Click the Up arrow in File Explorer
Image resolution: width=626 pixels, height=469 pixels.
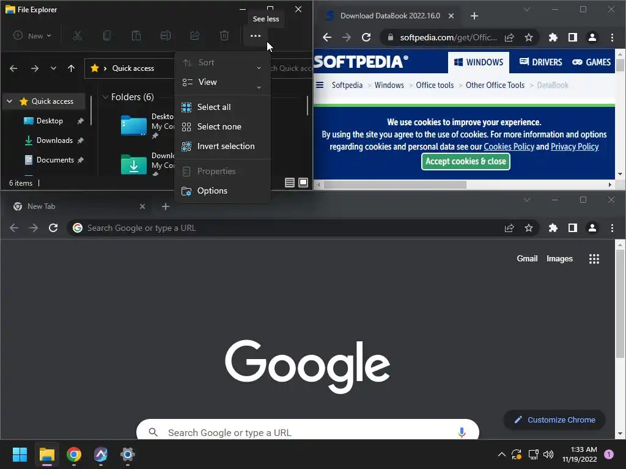[x=71, y=68]
